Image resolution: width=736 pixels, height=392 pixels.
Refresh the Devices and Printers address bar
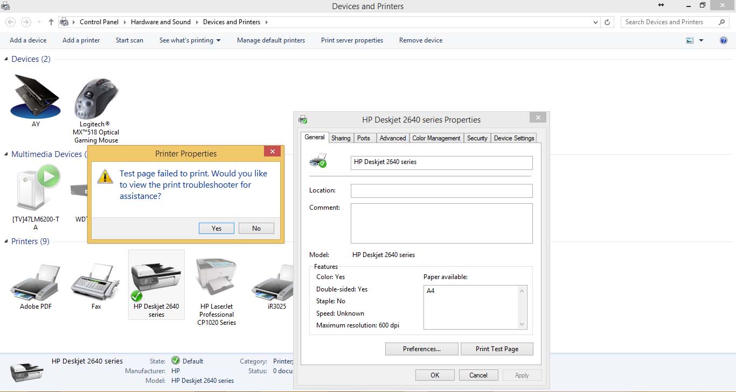tap(607, 22)
